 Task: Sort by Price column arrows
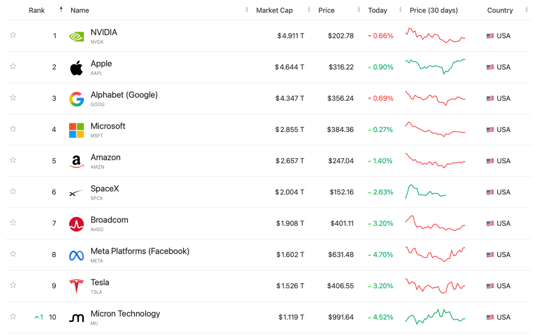point(358,10)
